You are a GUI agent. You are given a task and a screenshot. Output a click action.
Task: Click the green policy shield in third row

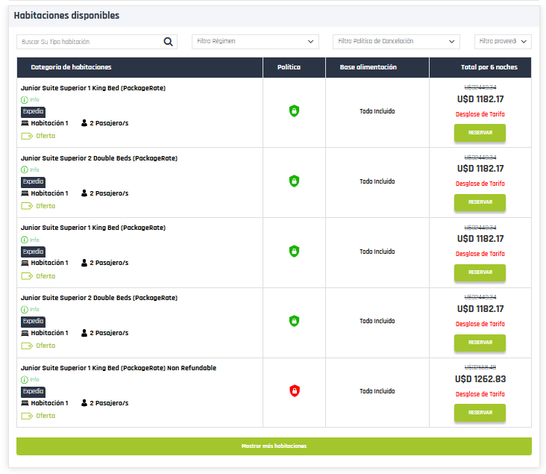(294, 251)
